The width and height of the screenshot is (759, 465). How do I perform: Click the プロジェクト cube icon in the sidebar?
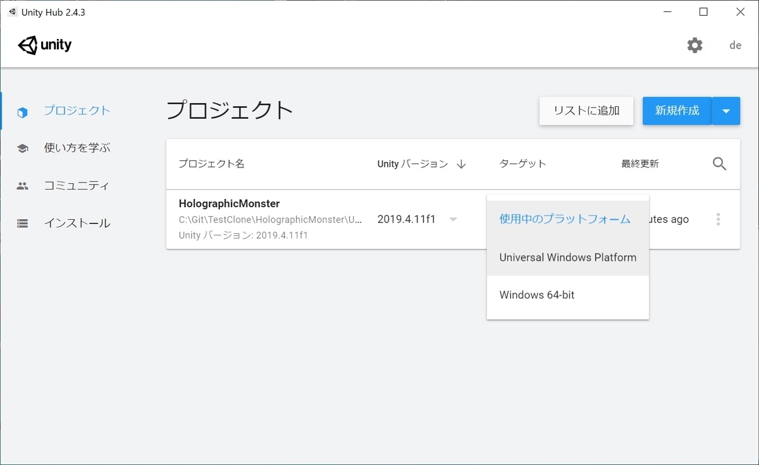(22, 111)
